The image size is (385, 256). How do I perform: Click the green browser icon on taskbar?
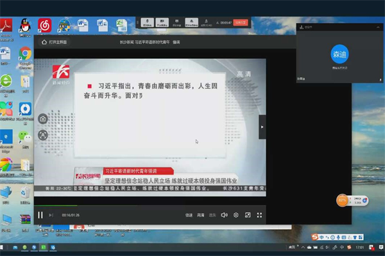[x=24, y=247]
